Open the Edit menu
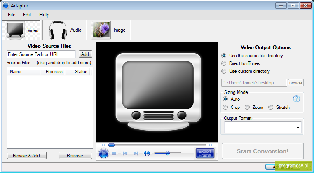314x173 pixels. pos(27,15)
